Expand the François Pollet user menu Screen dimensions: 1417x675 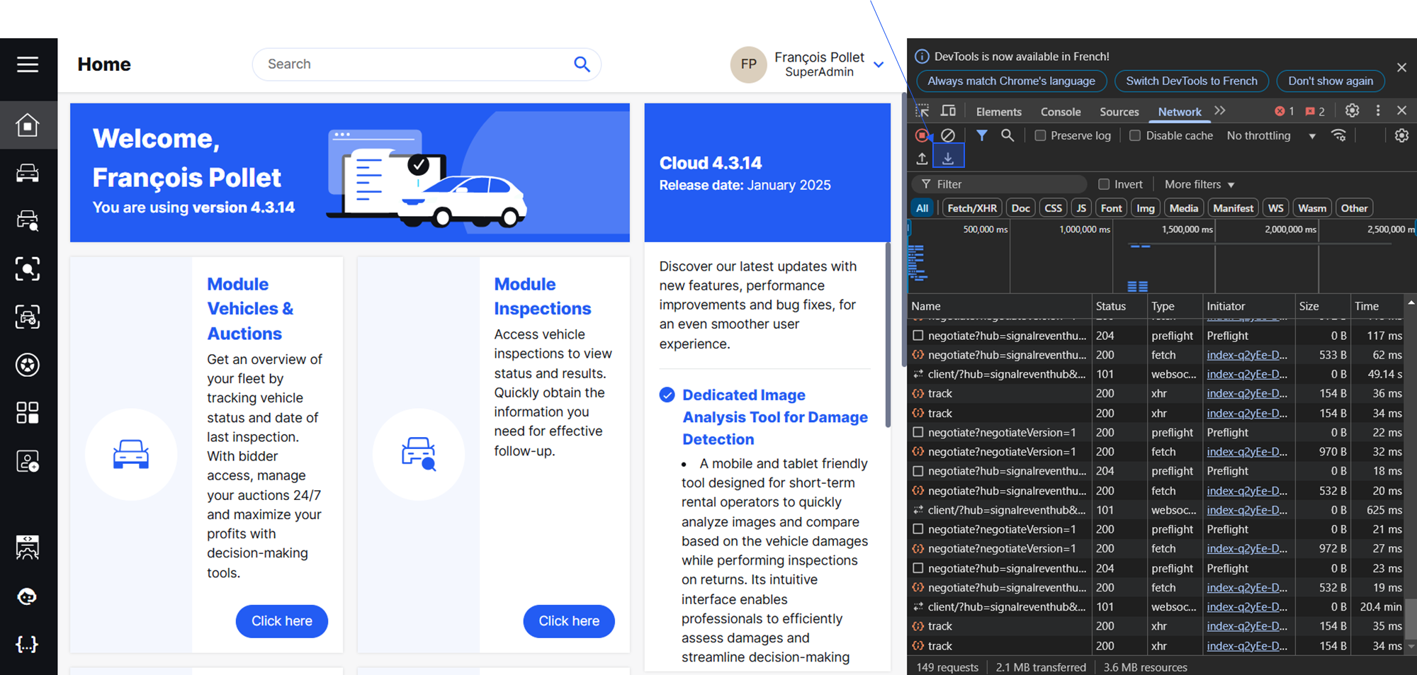879,64
